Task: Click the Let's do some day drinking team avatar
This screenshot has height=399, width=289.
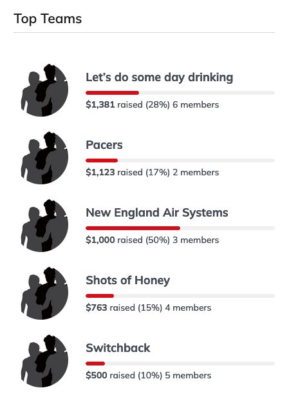Action: click(44, 90)
